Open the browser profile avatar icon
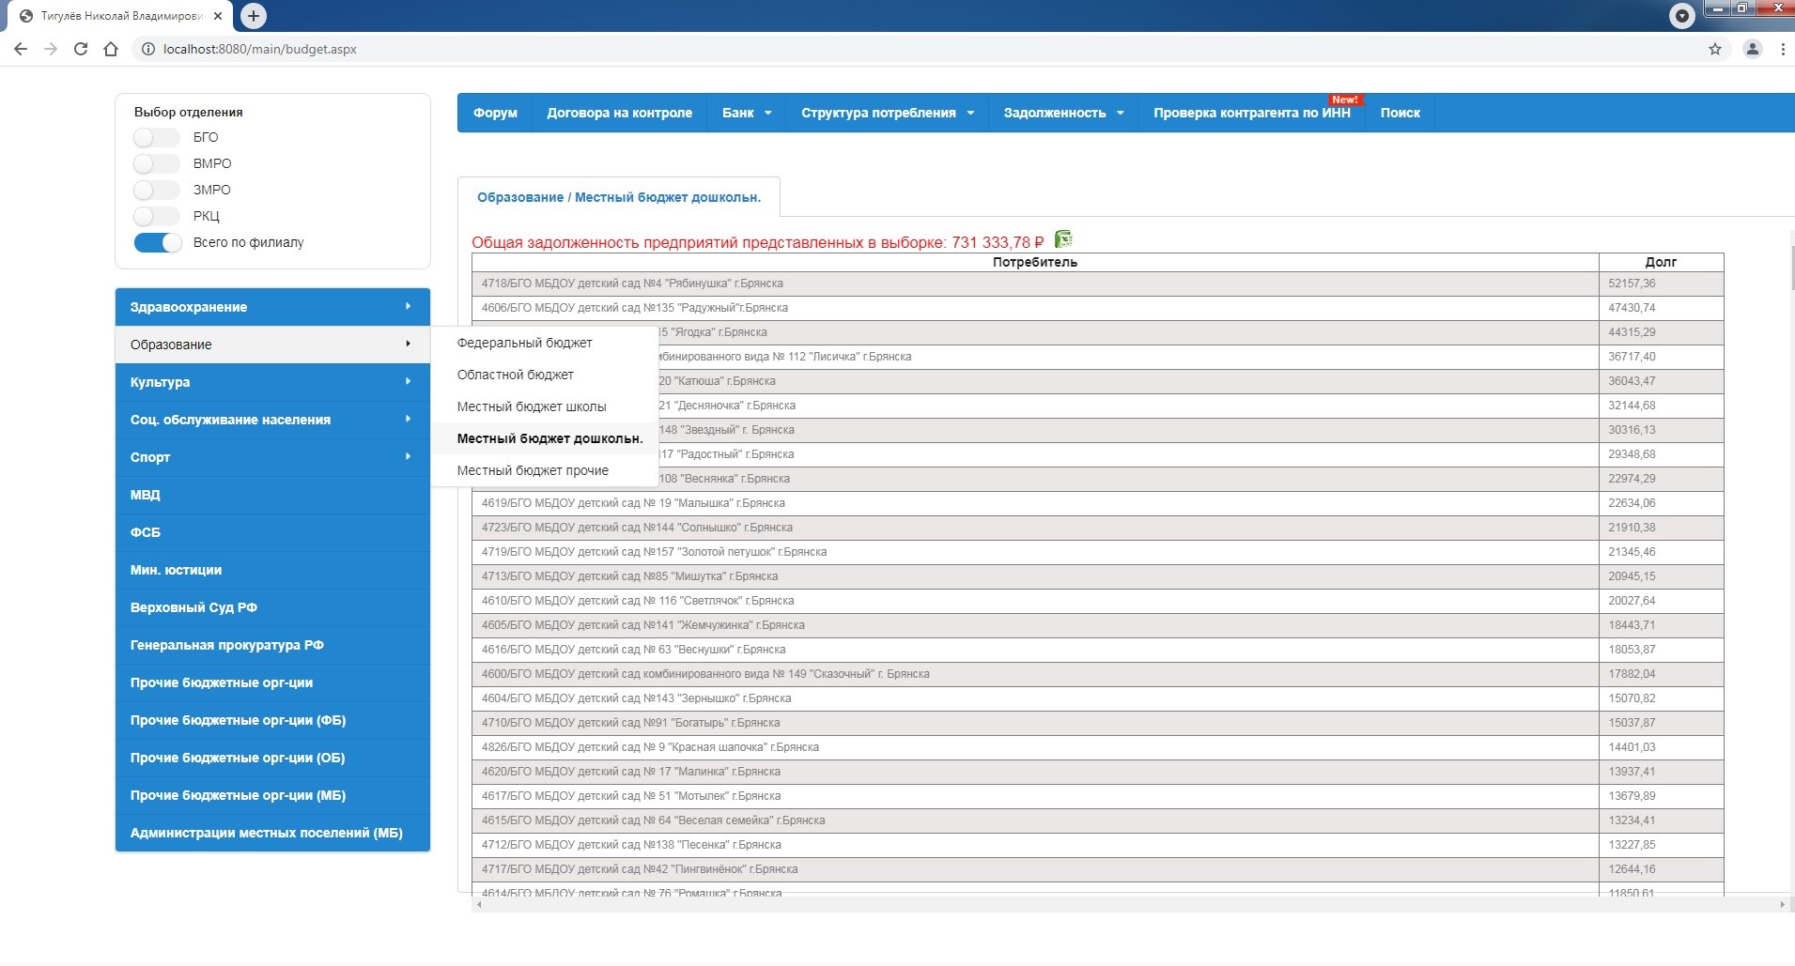This screenshot has height=966, width=1795. coord(1752,49)
